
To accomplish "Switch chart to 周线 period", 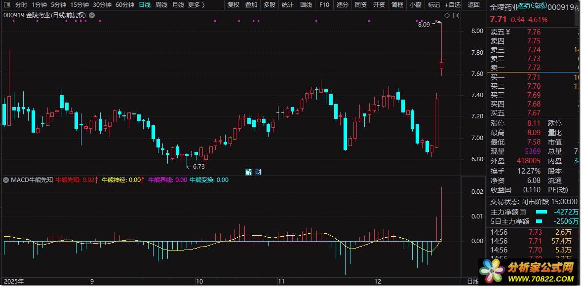I will [161, 5].
